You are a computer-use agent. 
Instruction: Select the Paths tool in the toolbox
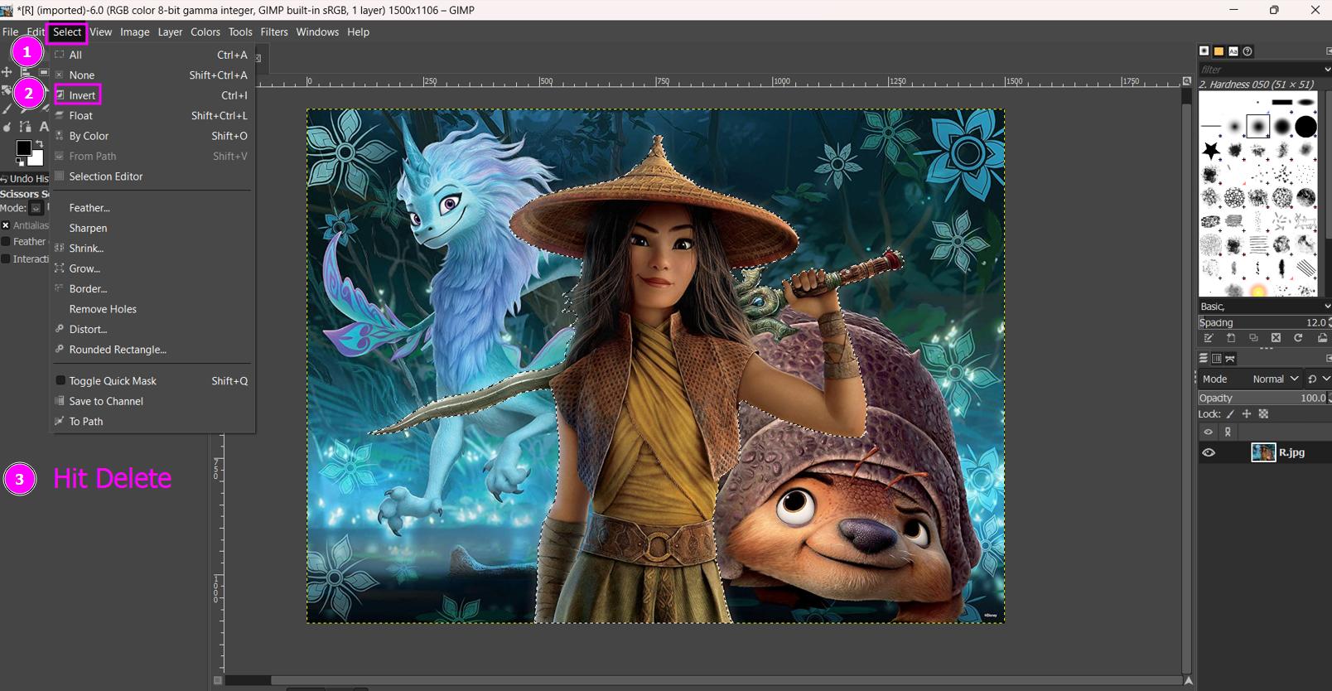25,126
